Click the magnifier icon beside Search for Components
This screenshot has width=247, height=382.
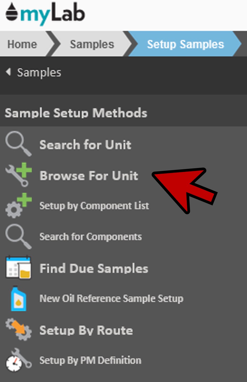pyautogui.click(x=18, y=237)
